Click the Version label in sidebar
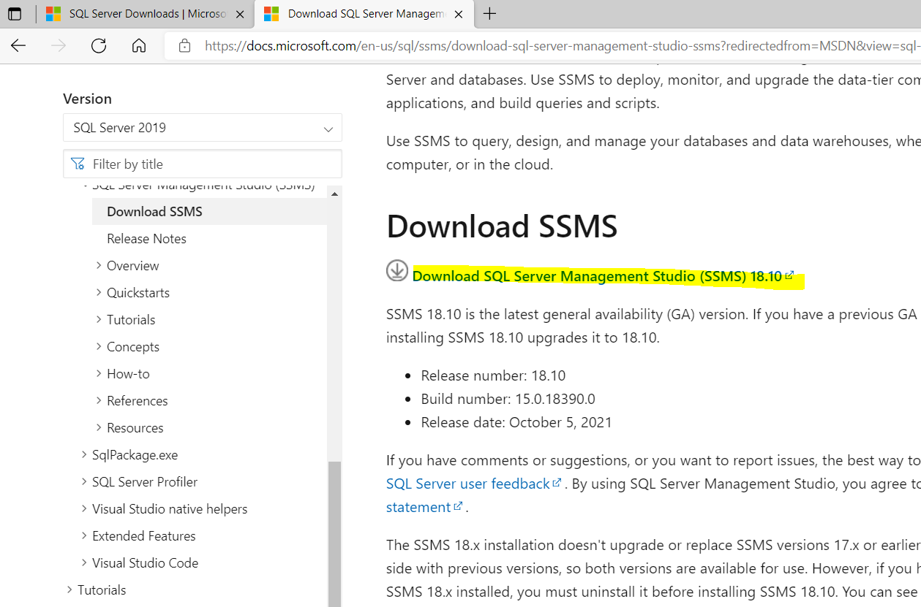This screenshot has width=921, height=607. click(x=87, y=99)
